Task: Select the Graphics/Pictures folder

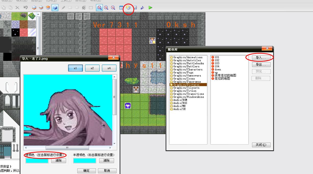Action: (188, 85)
